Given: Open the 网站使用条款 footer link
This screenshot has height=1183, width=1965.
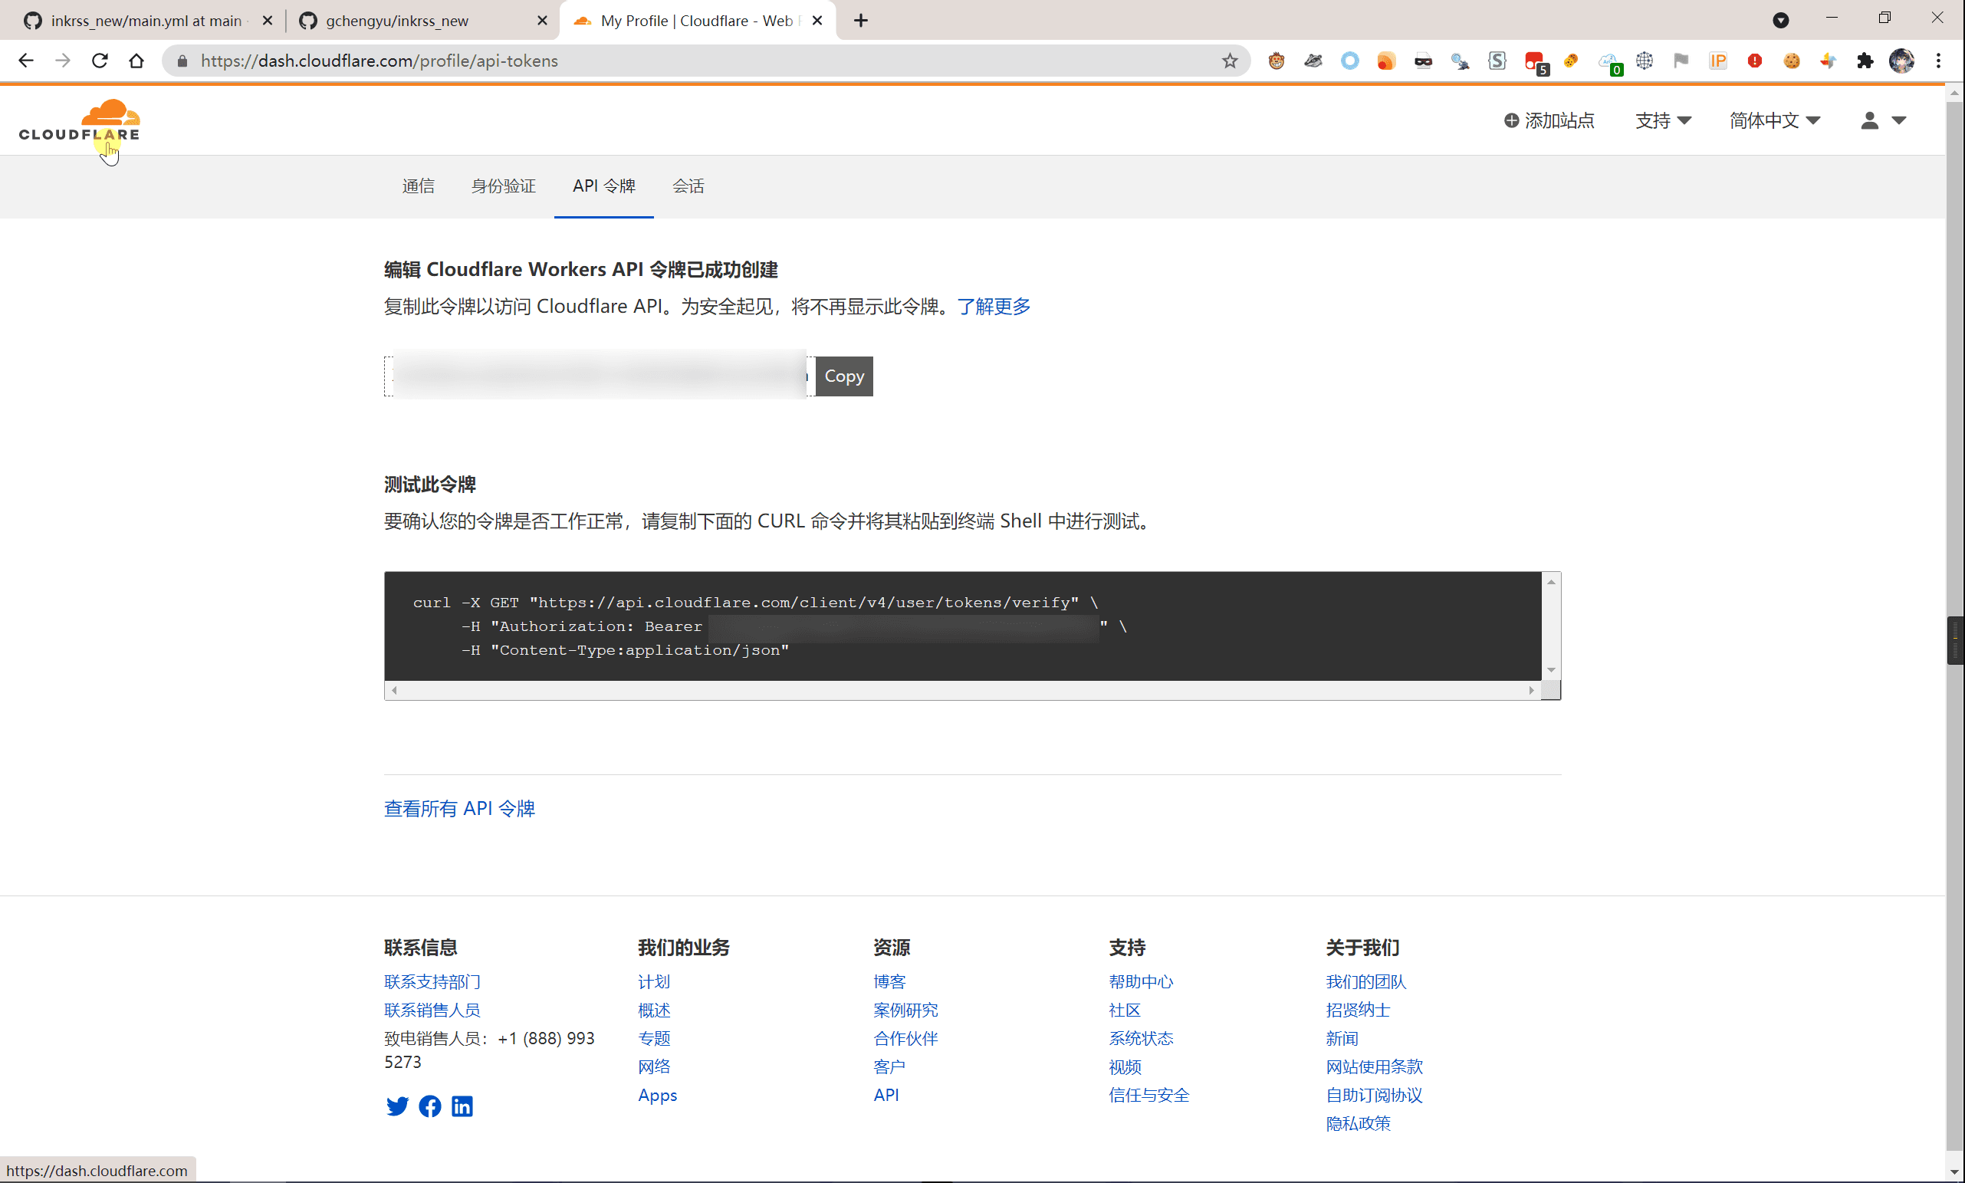Looking at the screenshot, I should coord(1374,1066).
